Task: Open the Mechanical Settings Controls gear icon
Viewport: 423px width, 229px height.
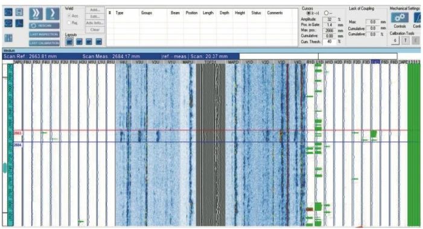Action: 399,18
